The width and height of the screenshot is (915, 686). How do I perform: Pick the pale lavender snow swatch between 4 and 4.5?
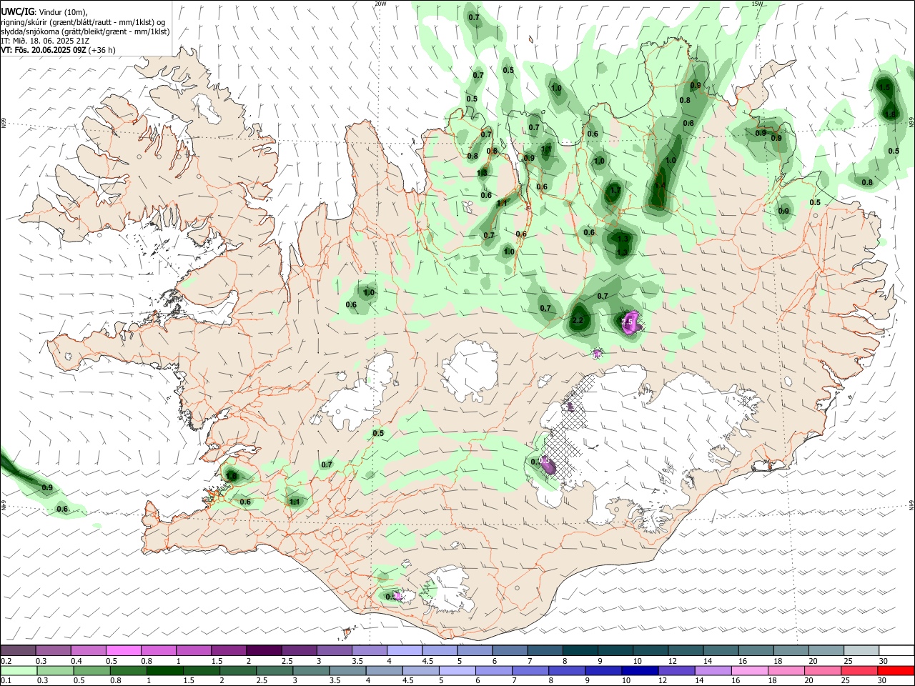(405, 651)
